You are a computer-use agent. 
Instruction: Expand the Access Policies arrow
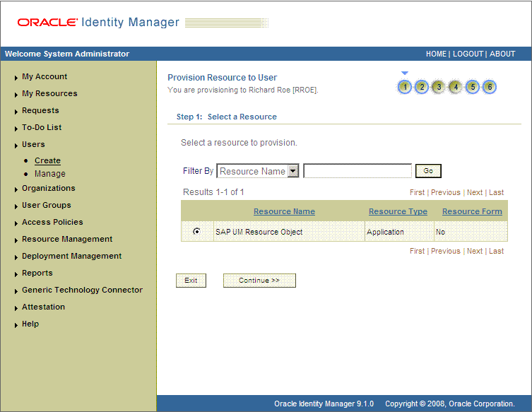pyautogui.click(x=16, y=223)
